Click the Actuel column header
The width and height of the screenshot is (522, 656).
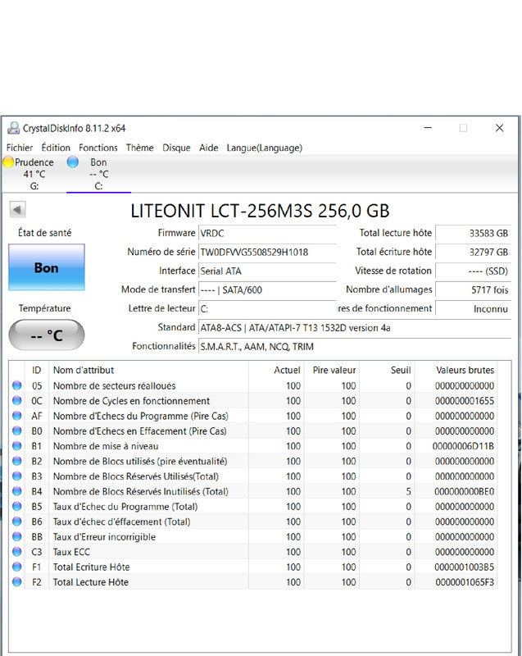[x=276, y=370]
